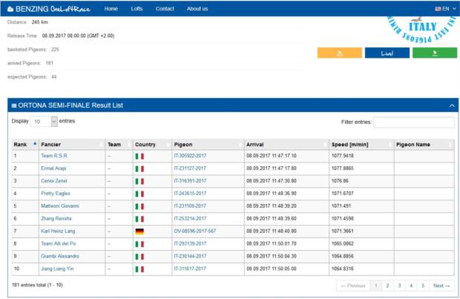This screenshot has width=460, height=299.
Task: Collapse the ORTONA SEMI-FINALE Result List panel
Action: tap(452, 105)
